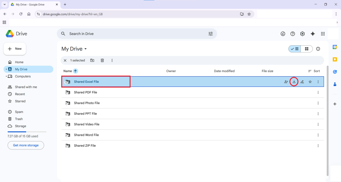Screen dimensions: 341x182
Task: Click the Search in Drive field
Action: coord(133,34)
